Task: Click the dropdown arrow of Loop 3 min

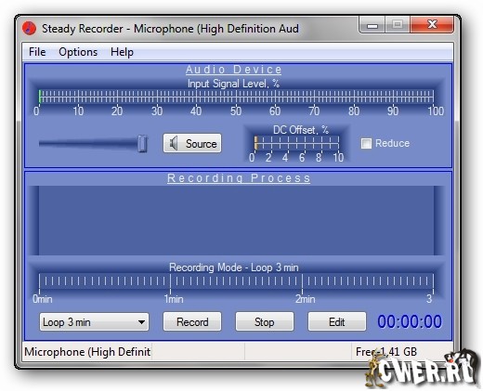Action: tap(141, 322)
